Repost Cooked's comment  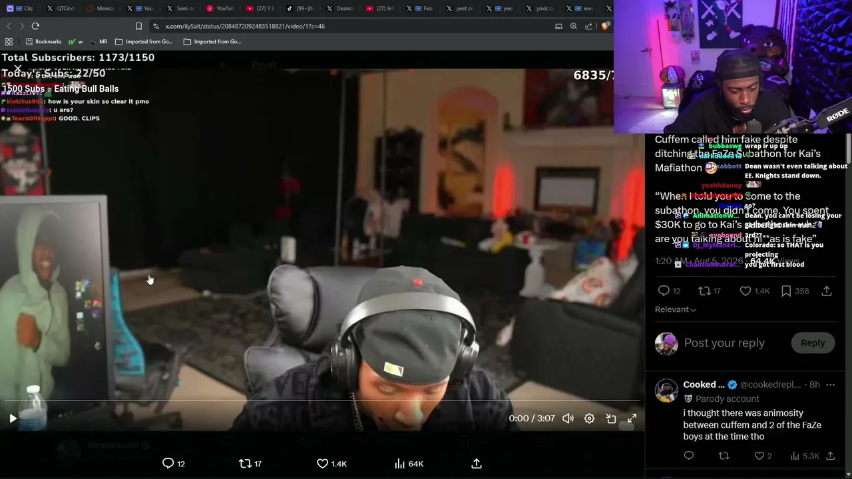(x=724, y=456)
